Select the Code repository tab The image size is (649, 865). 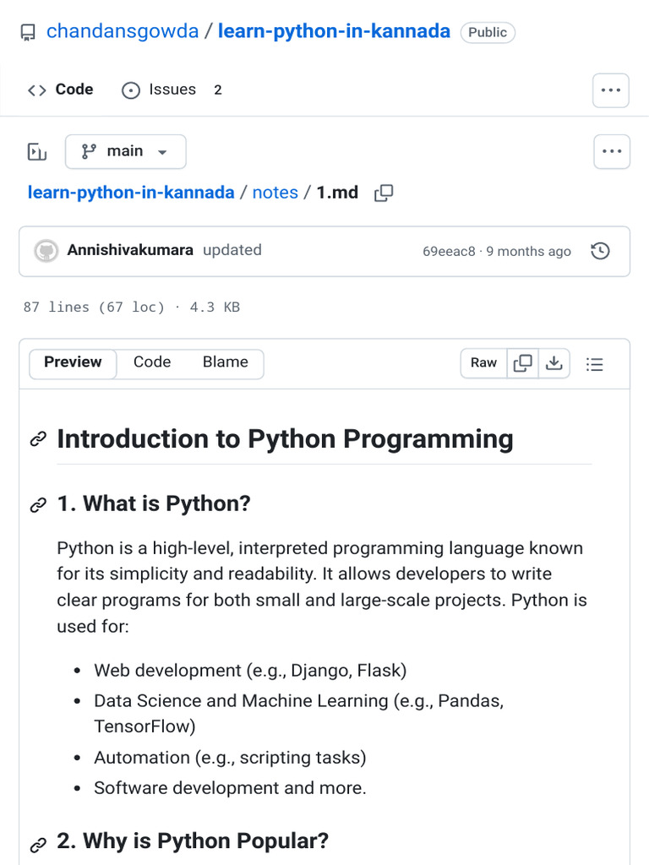point(61,90)
